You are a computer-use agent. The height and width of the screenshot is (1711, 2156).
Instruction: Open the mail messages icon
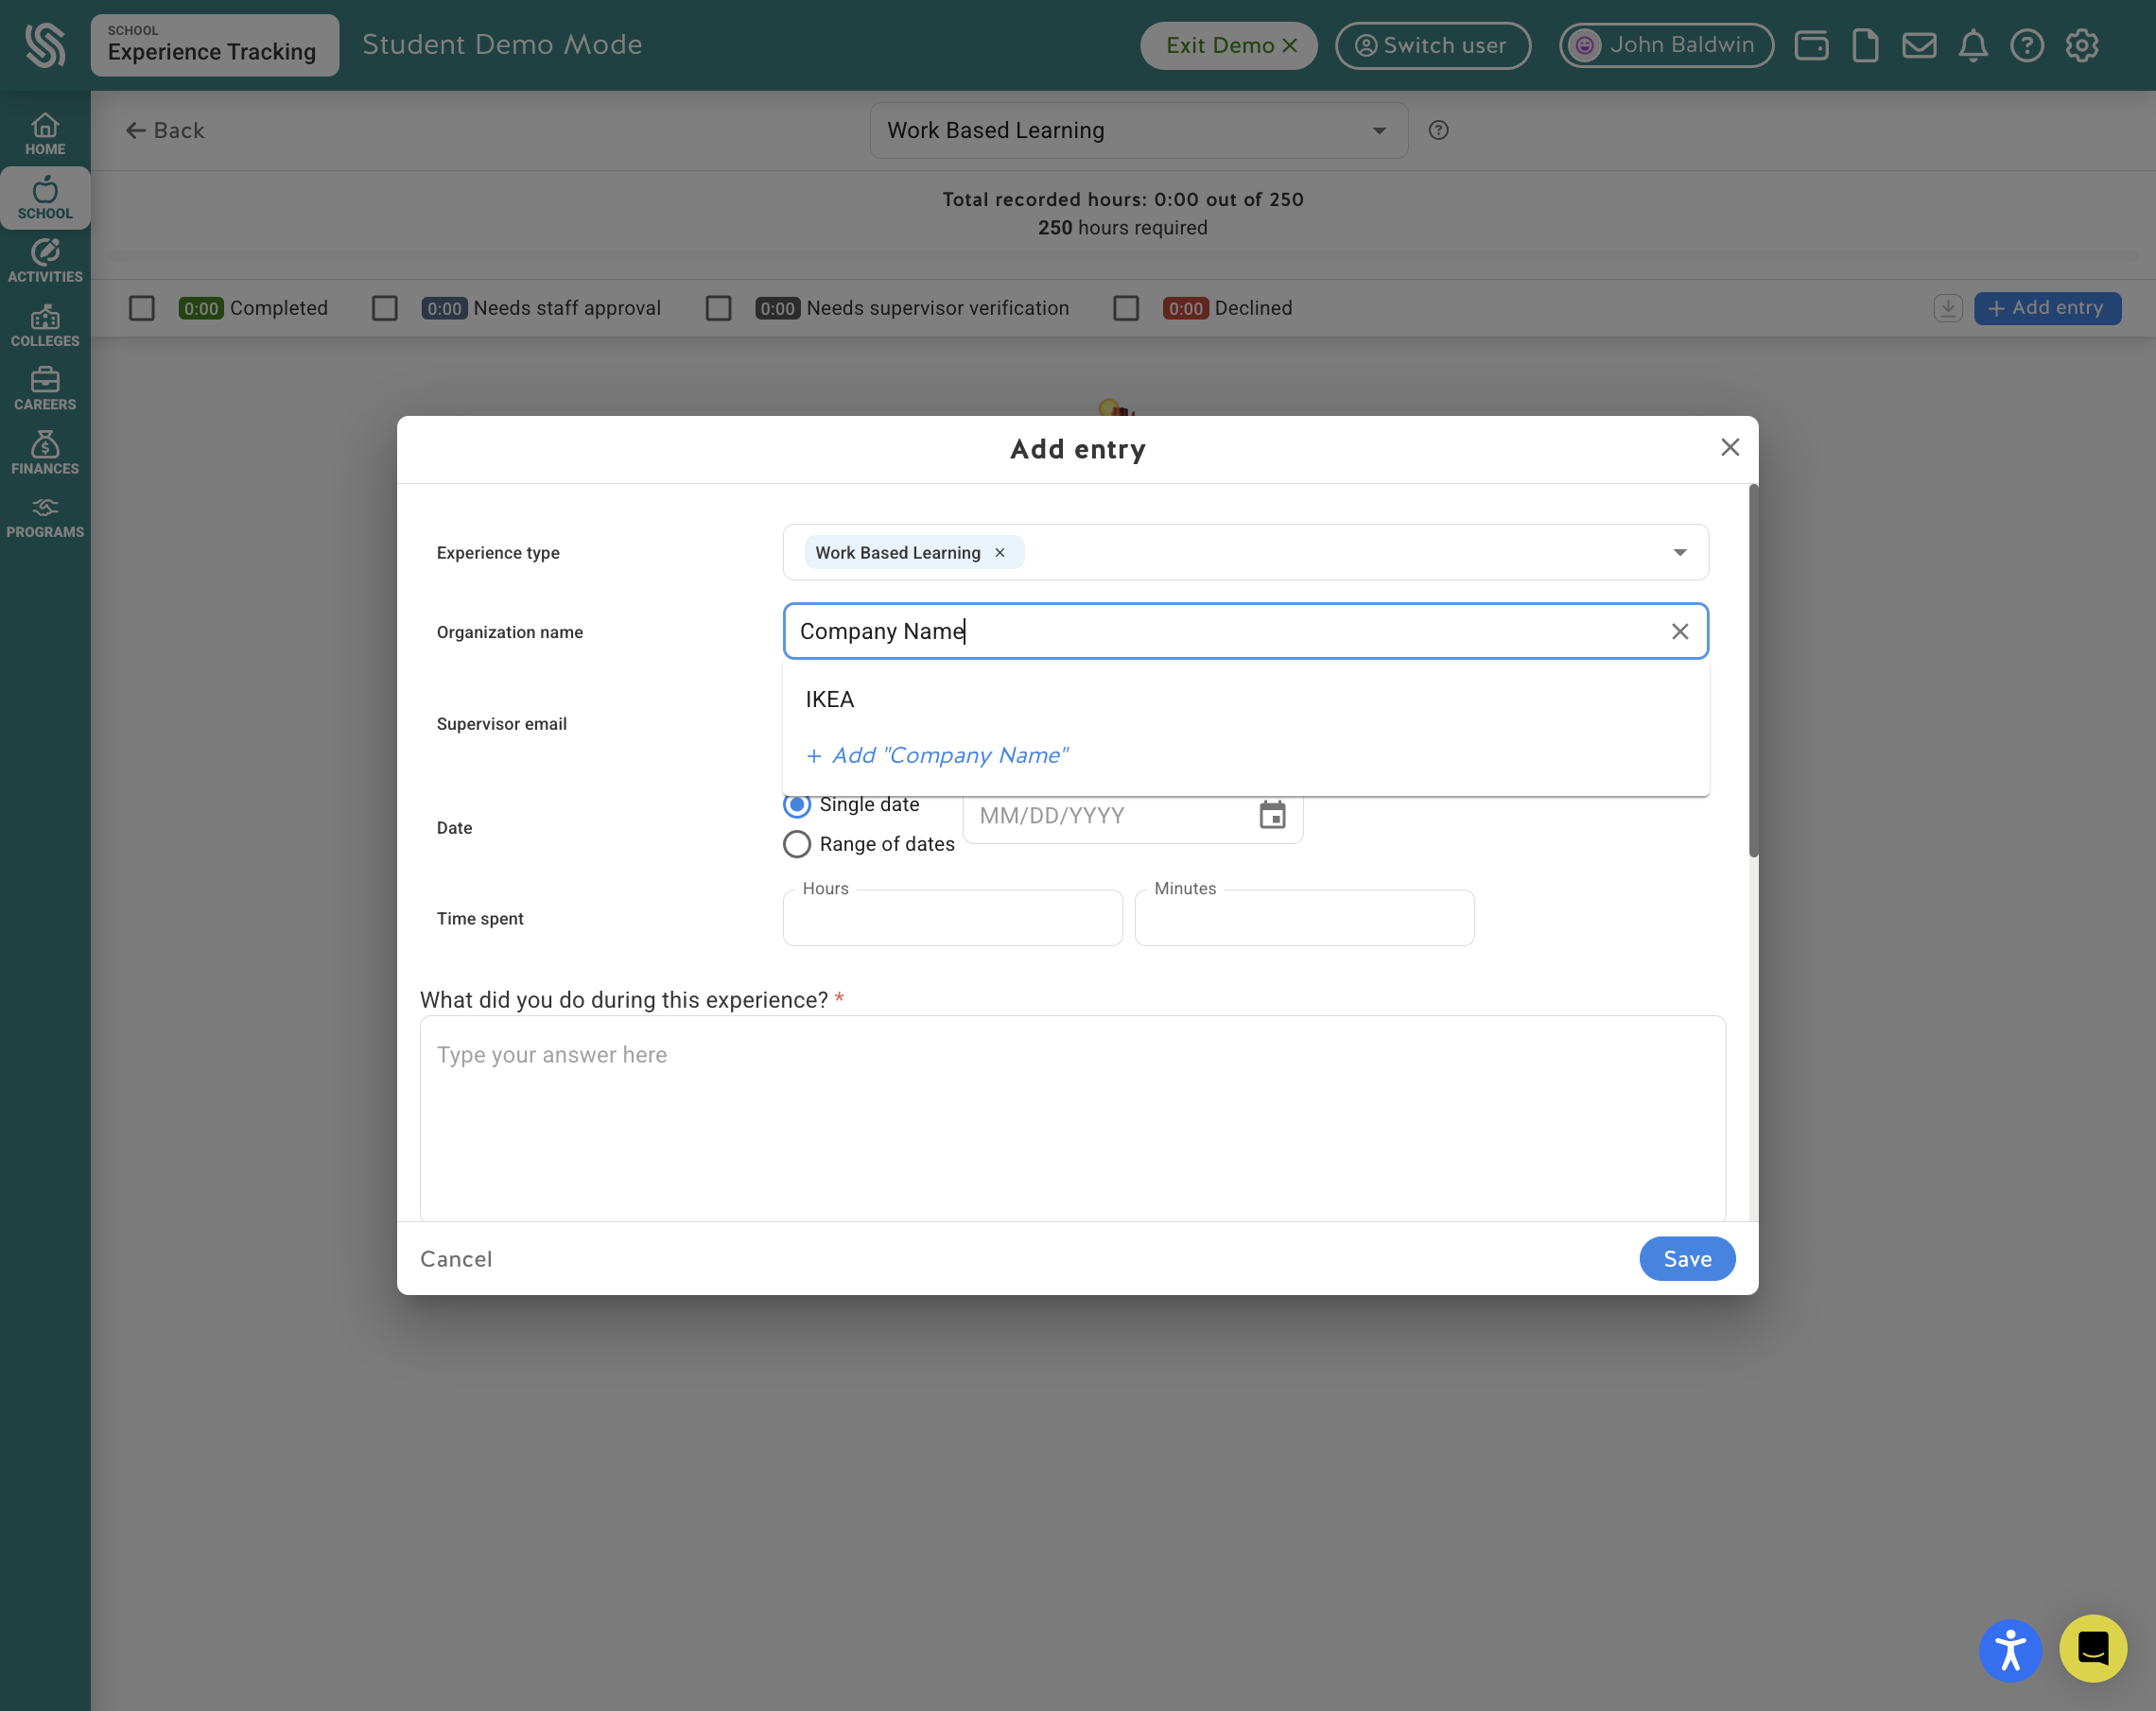tap(1919, 45)
